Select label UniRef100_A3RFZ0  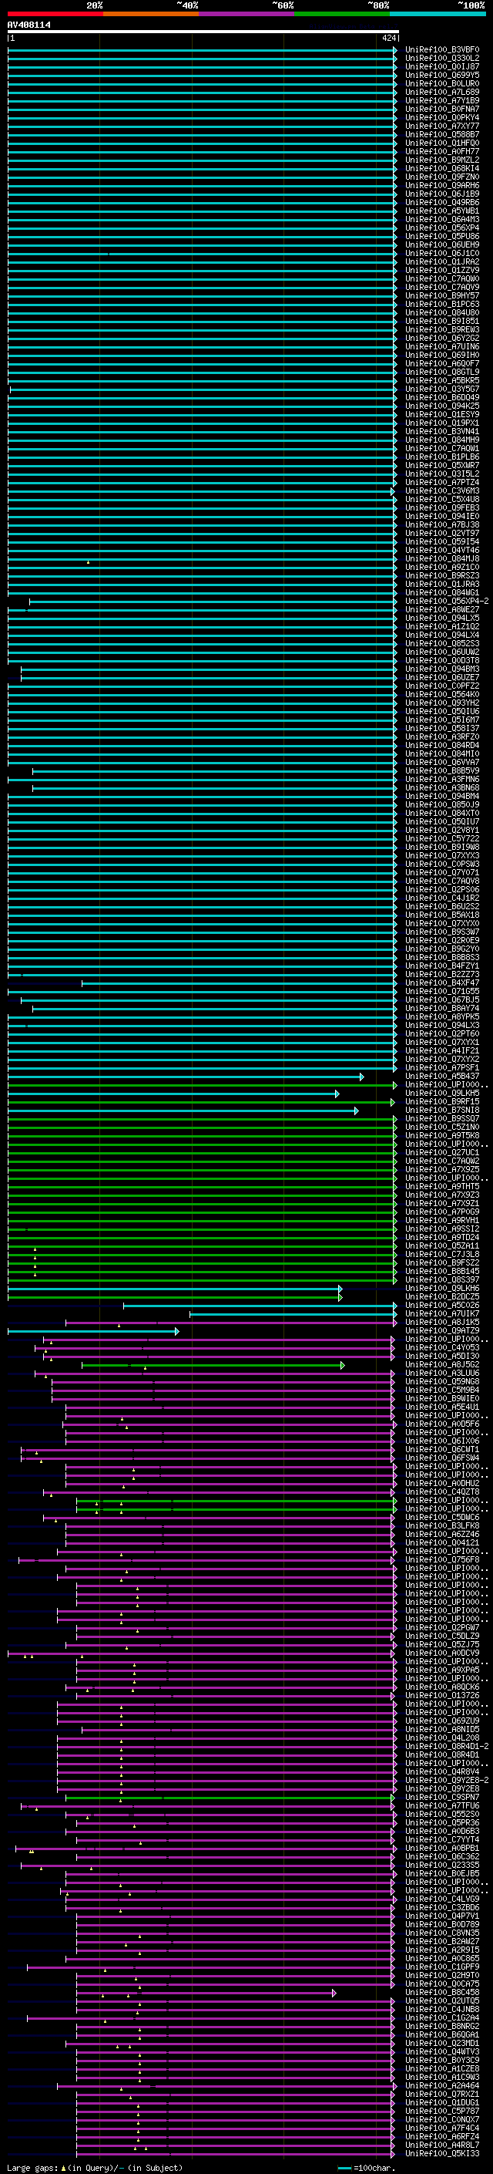click(442, 736)
